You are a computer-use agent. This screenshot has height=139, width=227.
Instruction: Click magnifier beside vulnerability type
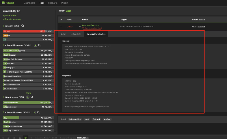(x=38, y=112)
